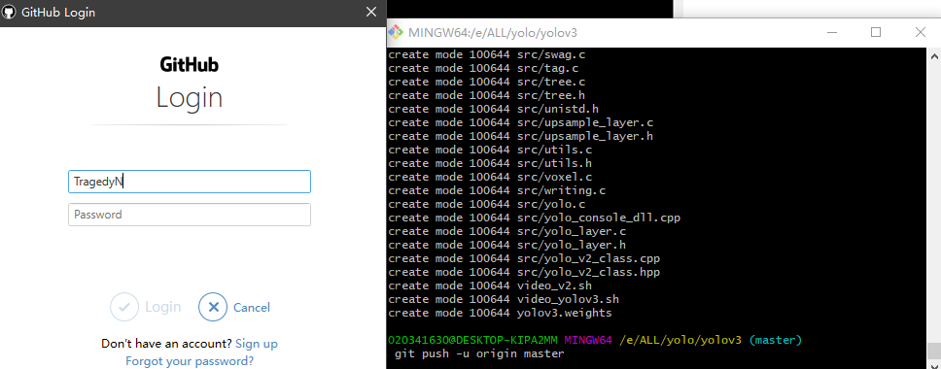The width and height of the screenshot is (941, 369).
Task: Click the Git Bash MINGW64 window icon
Action: point(395,32)
